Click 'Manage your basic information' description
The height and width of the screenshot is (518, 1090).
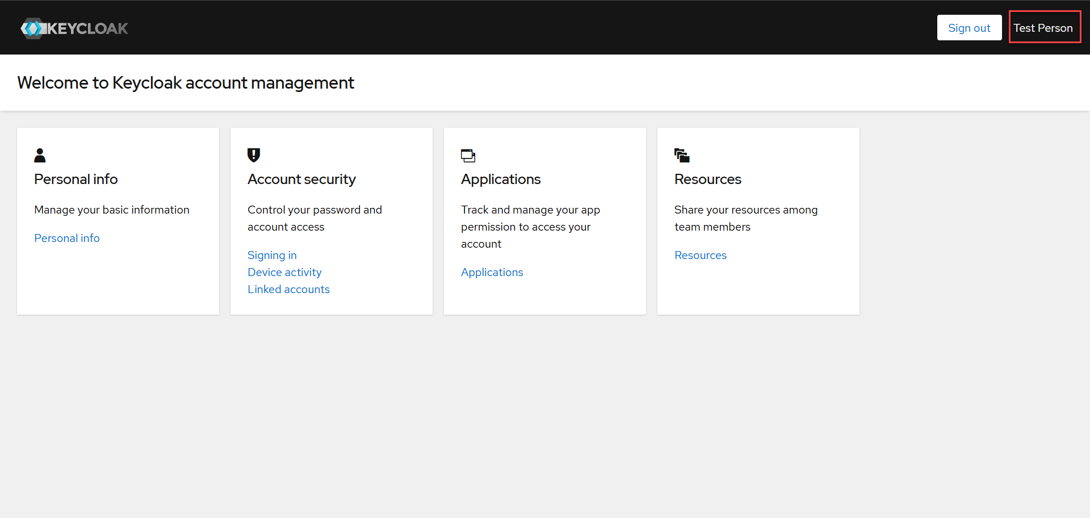click(x=112, y=210)
